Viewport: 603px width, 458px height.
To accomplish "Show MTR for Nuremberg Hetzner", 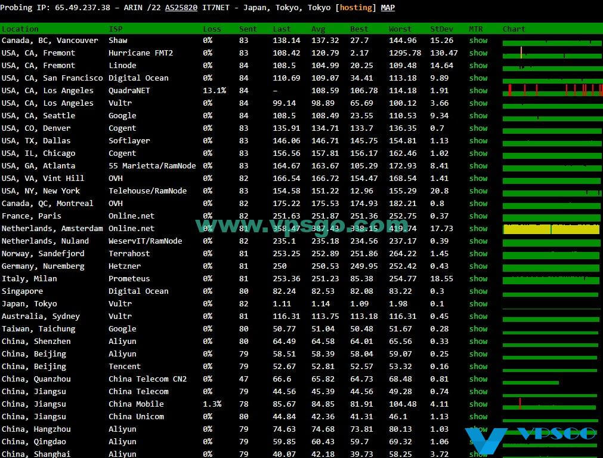I will pyautogui.click(x=478, y=266).
